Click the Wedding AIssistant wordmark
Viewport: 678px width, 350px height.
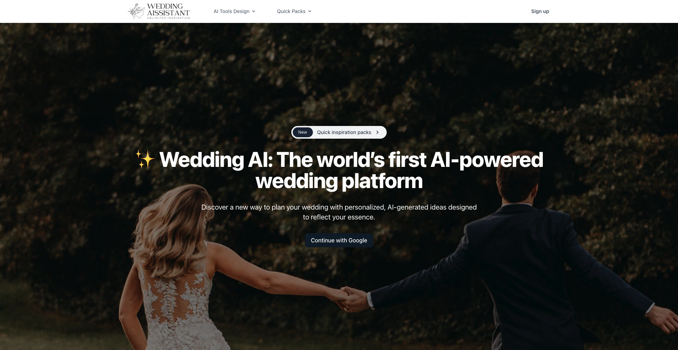(168, 10)
